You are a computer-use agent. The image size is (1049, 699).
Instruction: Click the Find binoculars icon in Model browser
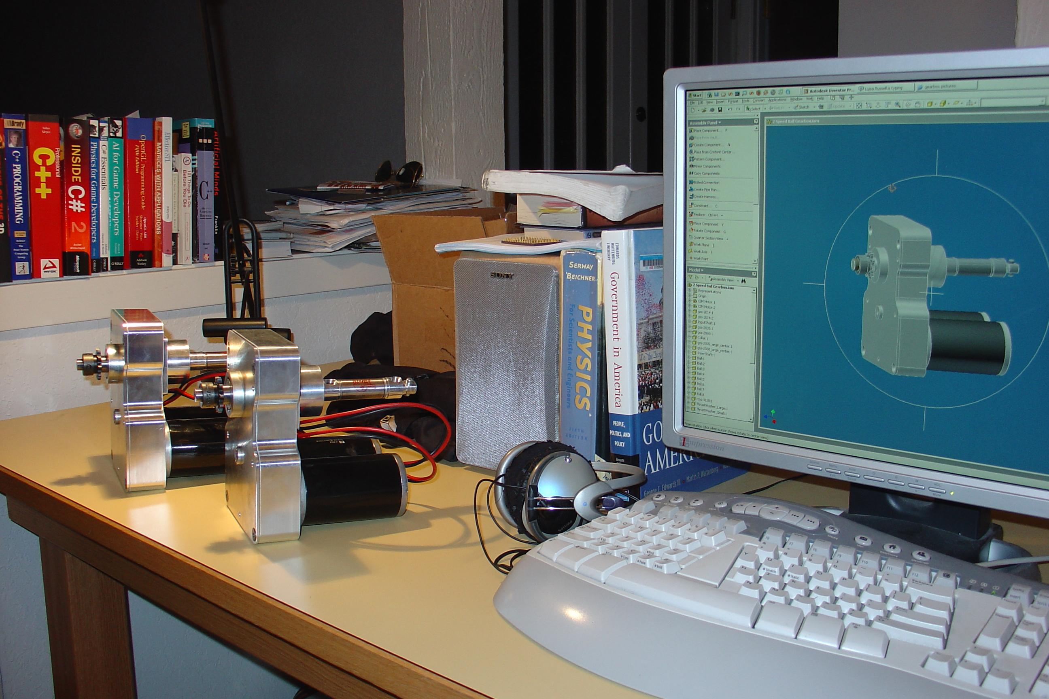tap(743, 281)
